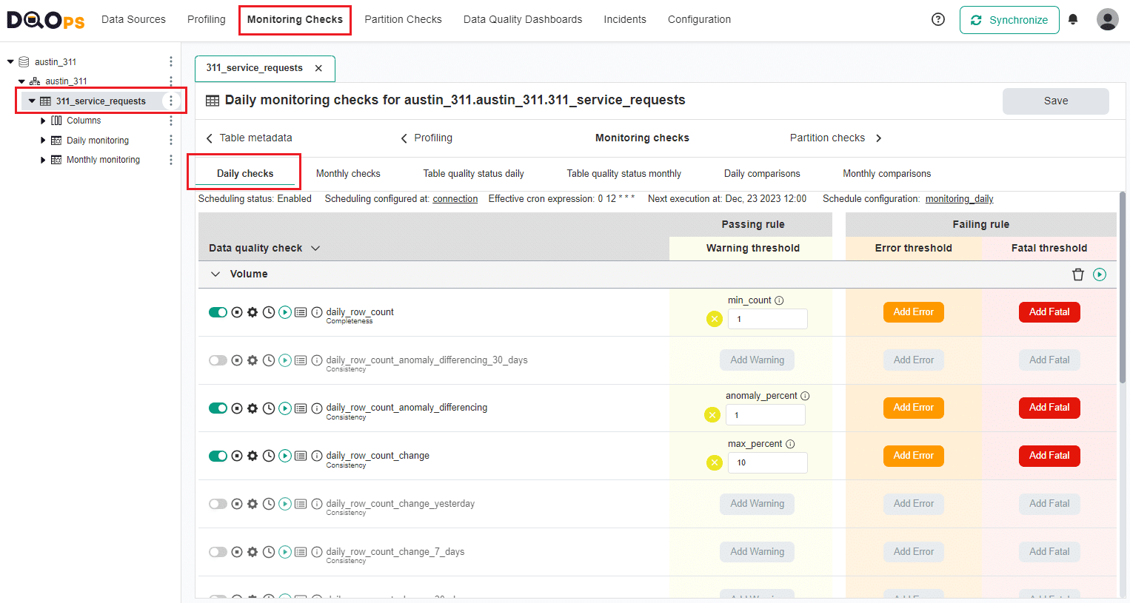Viewport: 1130px width, 603px height.
Task: Edit the max_percent value for daily_row_count_change
Action: 768,462
